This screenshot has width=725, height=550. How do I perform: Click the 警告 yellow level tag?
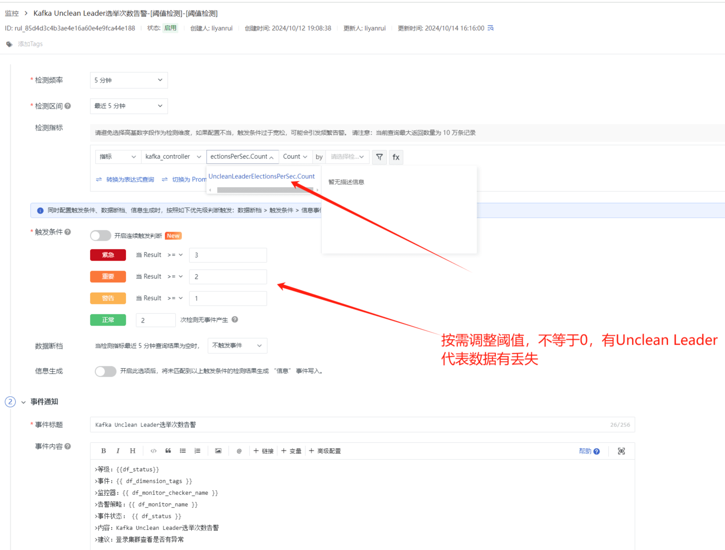[x=108, y=298]
